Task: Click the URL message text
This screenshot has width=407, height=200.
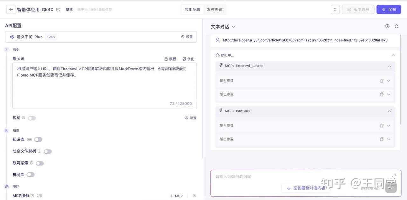Action: 305,40
